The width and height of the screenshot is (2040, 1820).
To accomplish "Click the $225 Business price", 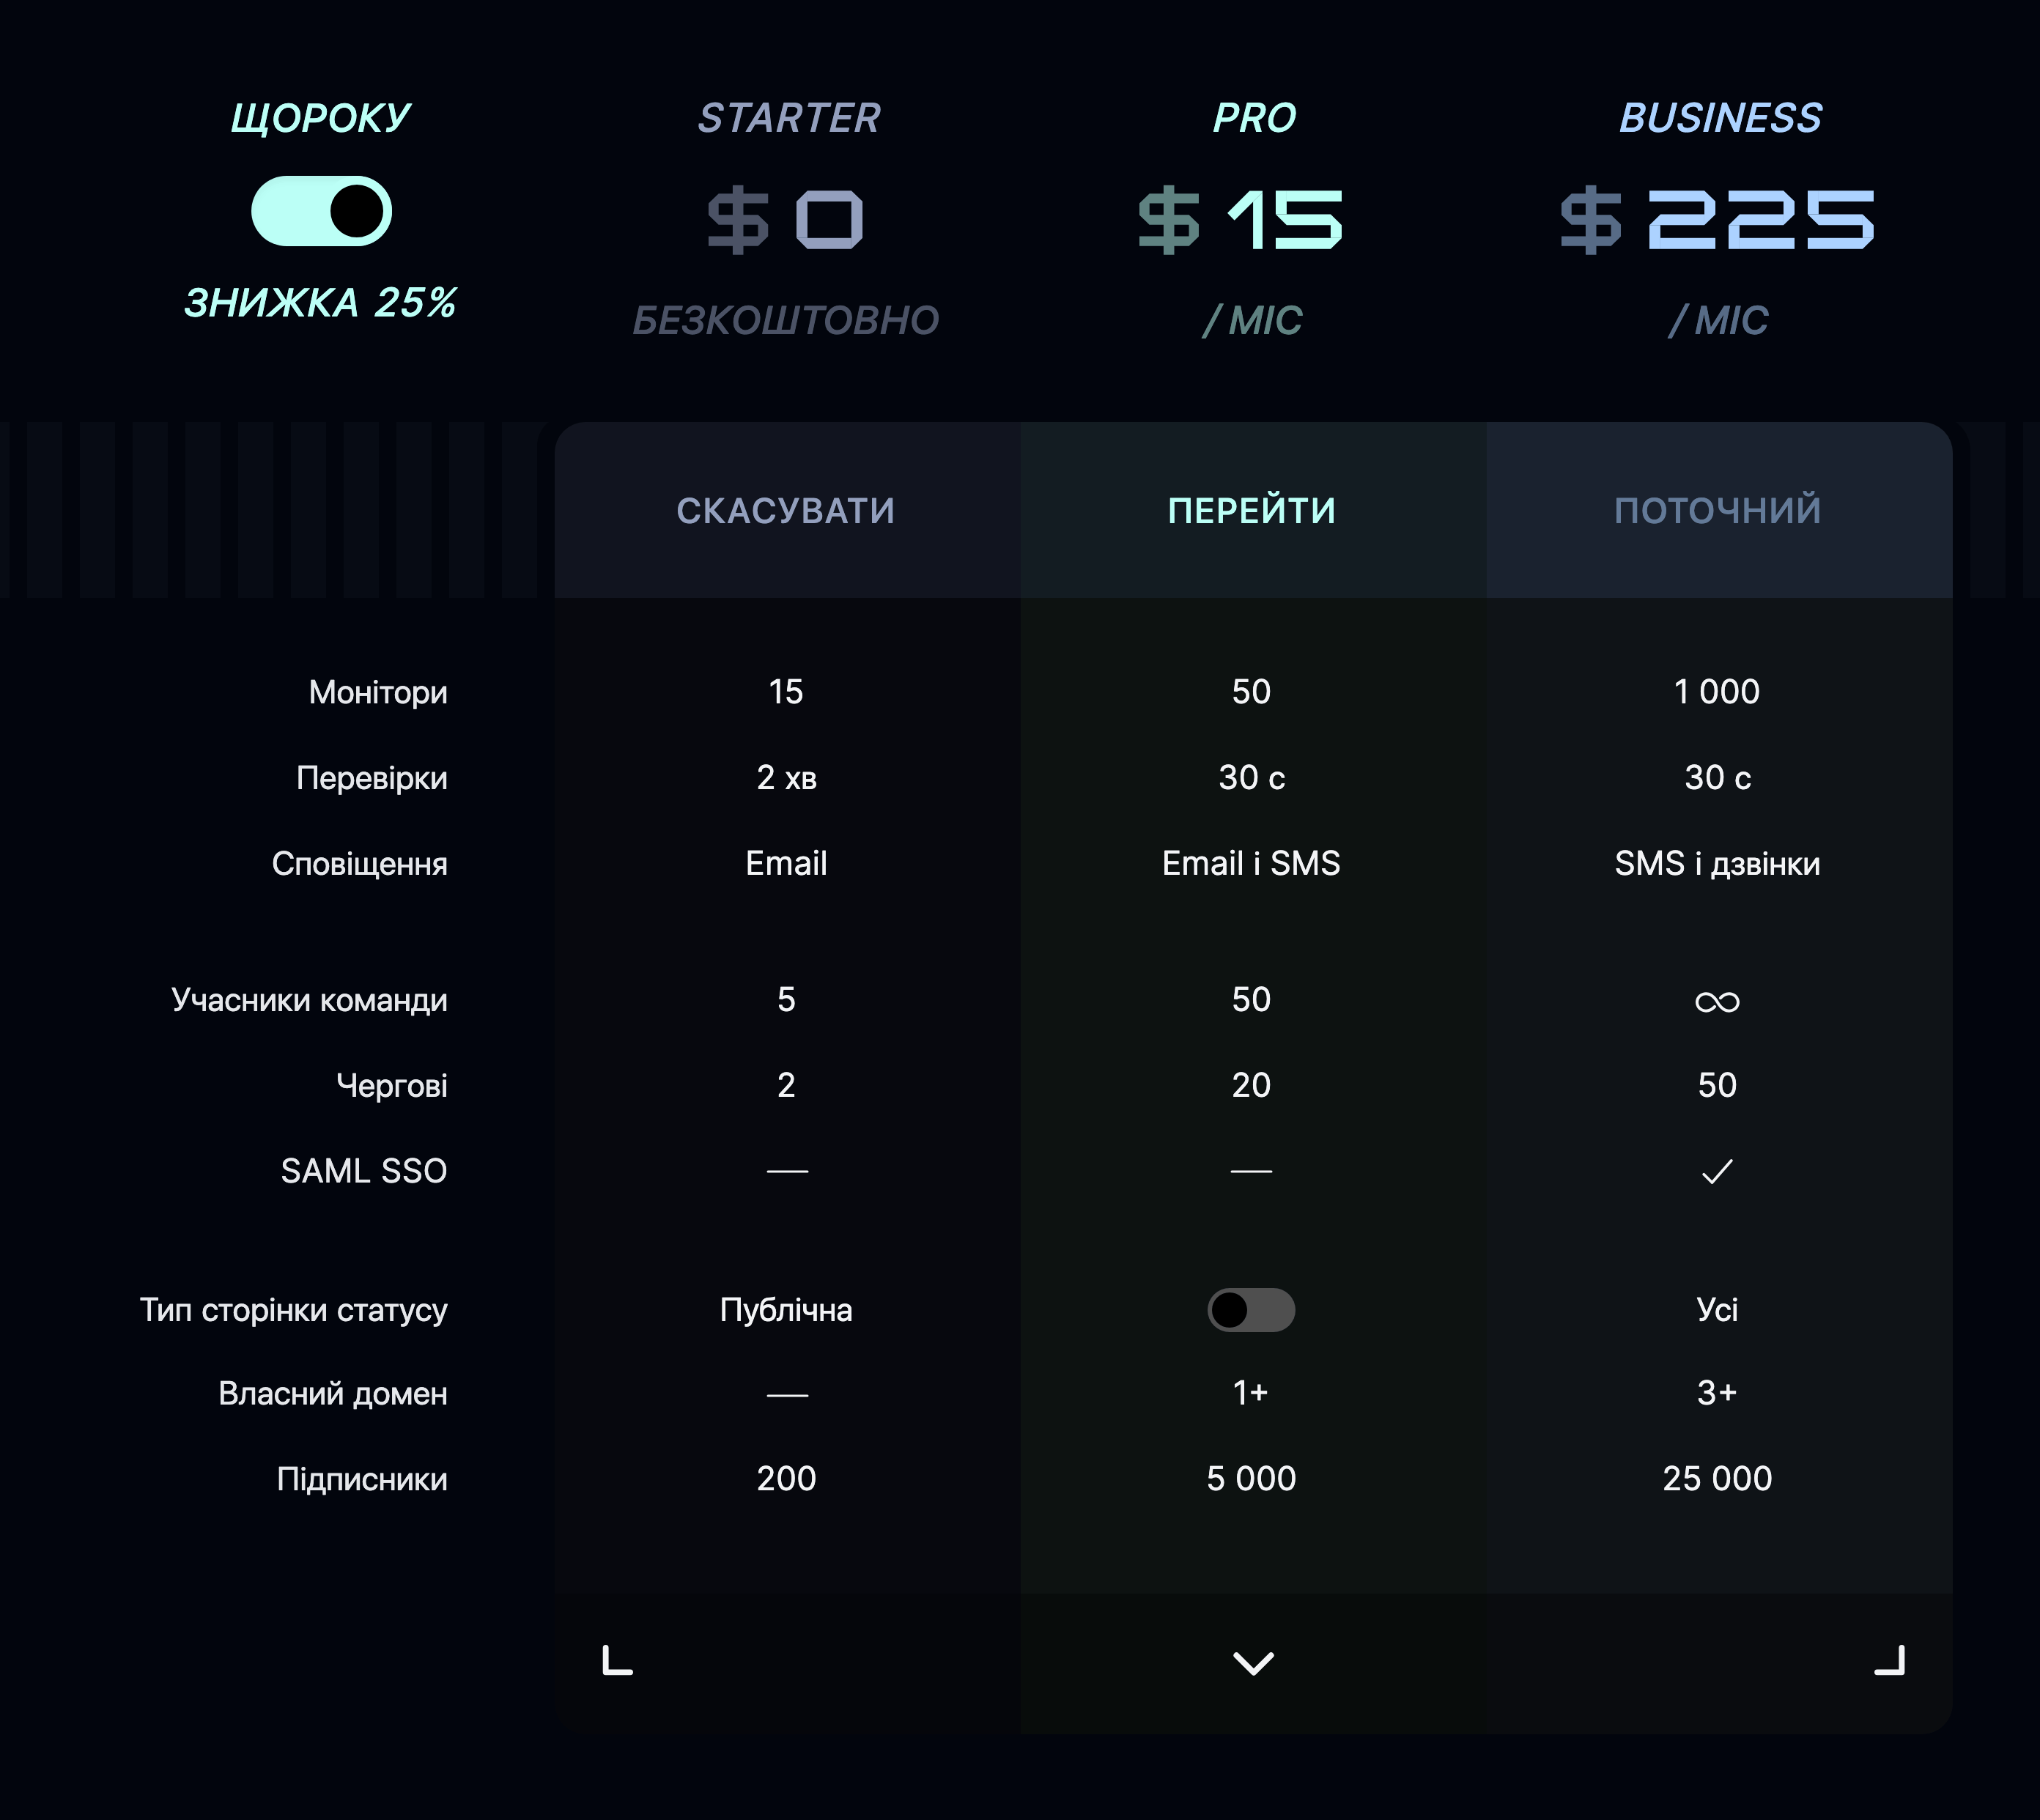I will point(1717,220).
